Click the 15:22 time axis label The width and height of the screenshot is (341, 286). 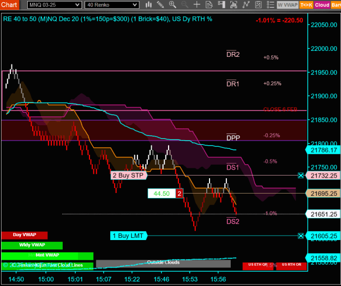coord(132,279)
